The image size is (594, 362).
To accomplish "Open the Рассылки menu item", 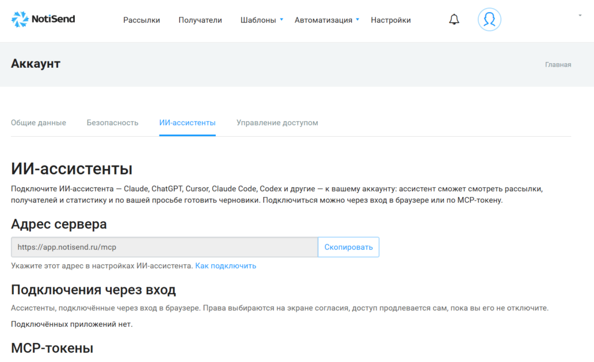I will click(x=142, y=20).
